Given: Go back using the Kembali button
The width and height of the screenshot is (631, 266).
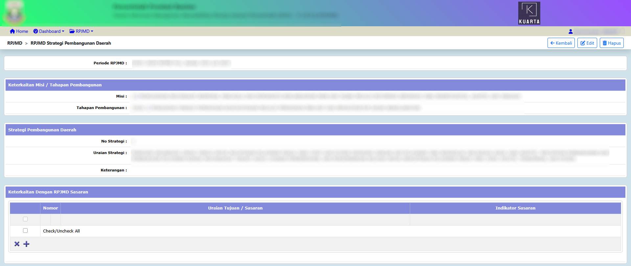Looking at the screenshot, I should click(561, 43).
